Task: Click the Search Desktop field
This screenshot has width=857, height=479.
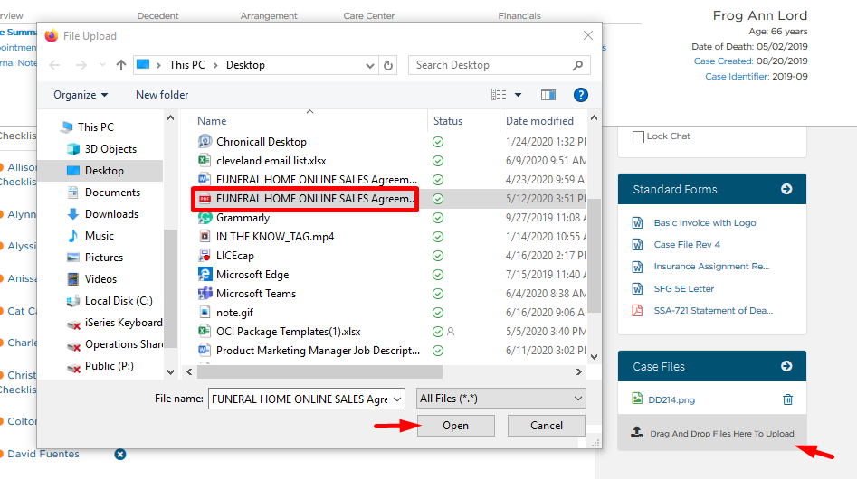Action: tap(499, 65)
